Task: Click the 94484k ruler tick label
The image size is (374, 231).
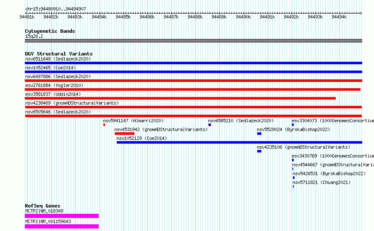Action: click(99, 17)
